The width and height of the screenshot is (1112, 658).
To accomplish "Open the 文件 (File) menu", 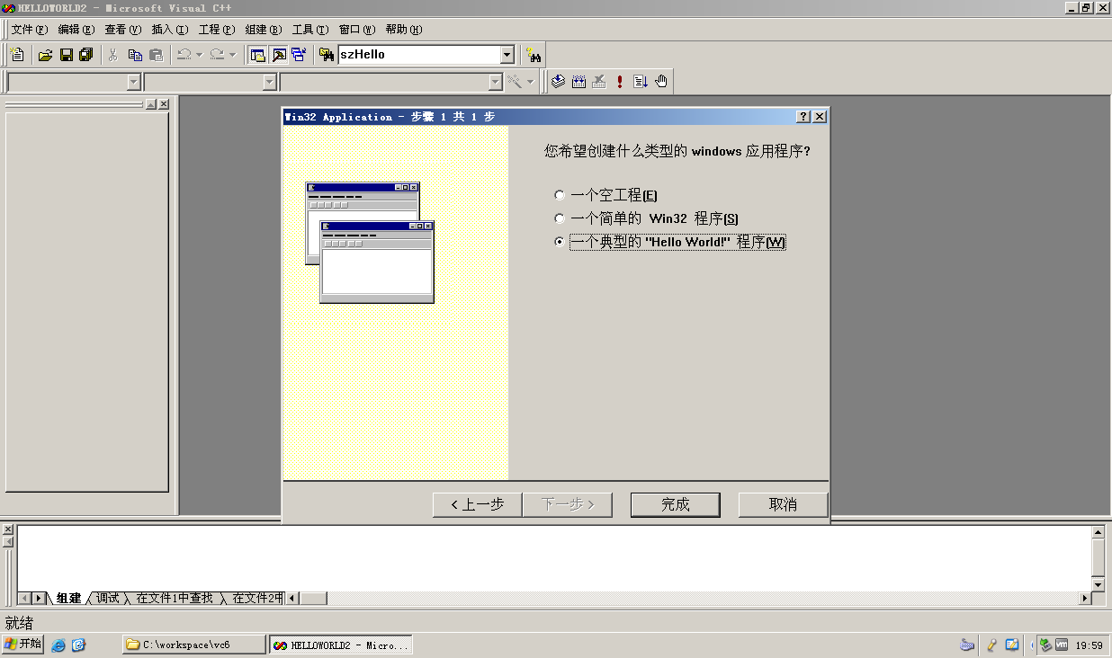I will coord(30,30).
